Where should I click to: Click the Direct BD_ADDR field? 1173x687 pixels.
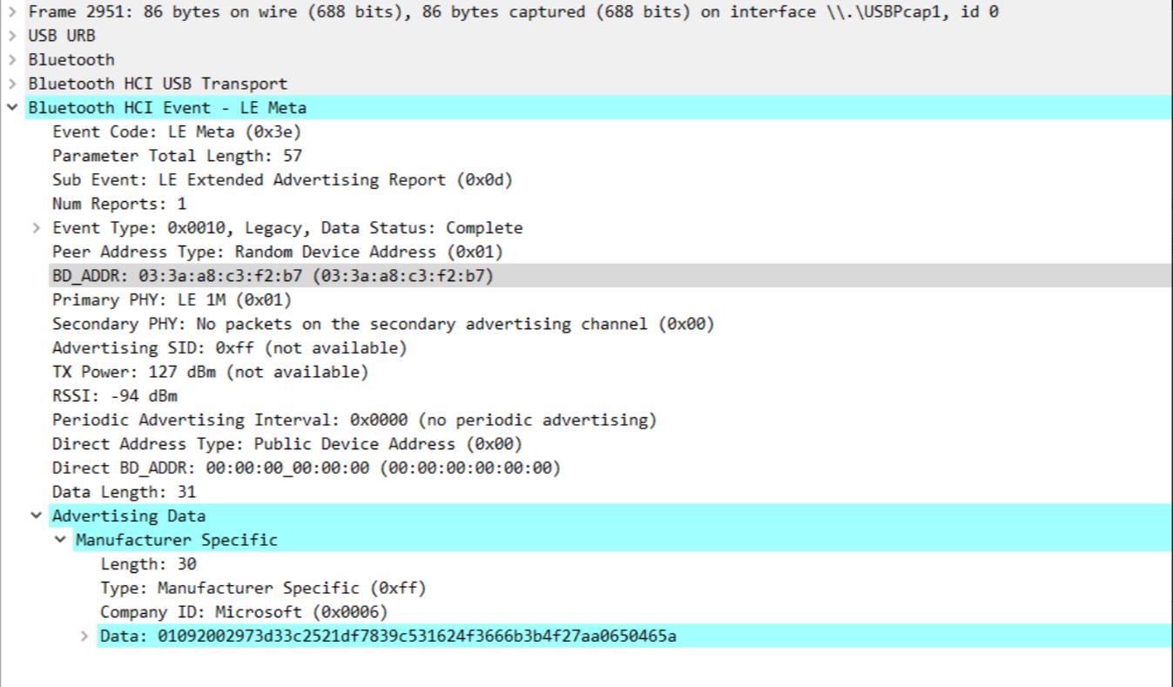[306, 468]
